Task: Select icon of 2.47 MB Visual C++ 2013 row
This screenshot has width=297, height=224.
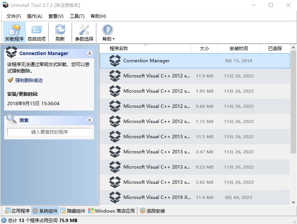Action: click(115, 152)
